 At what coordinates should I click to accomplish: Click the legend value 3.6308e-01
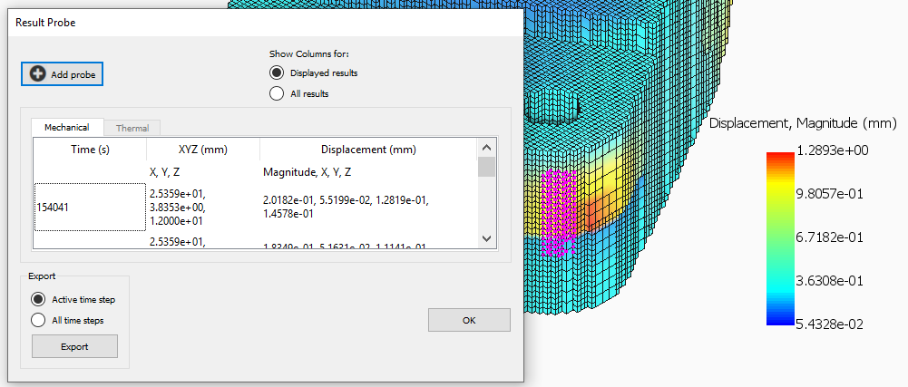(x=830, y=281)
